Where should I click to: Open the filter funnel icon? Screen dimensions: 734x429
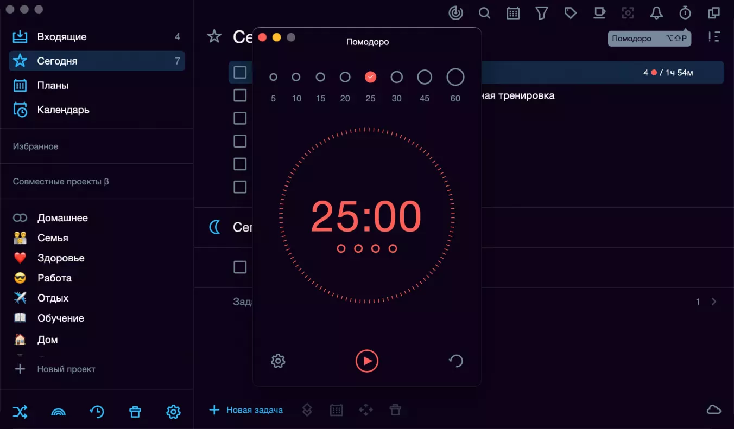(542, 13)
